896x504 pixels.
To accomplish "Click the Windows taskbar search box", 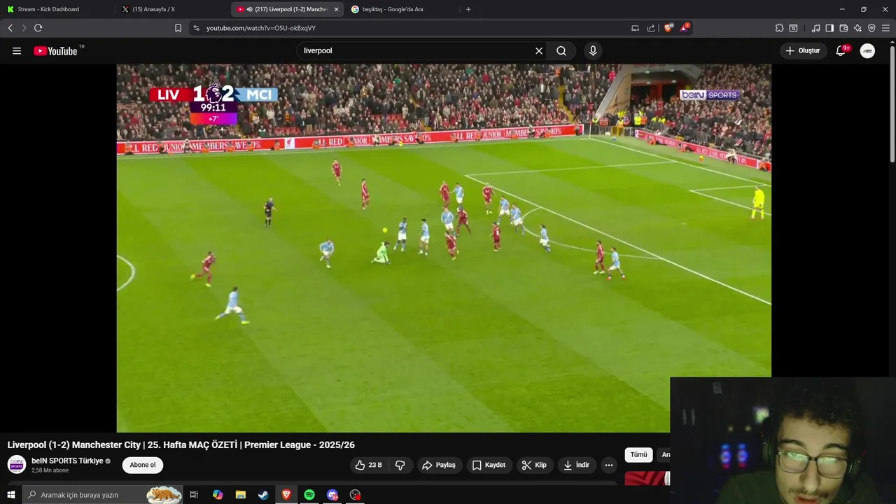I will coord(103,495).
